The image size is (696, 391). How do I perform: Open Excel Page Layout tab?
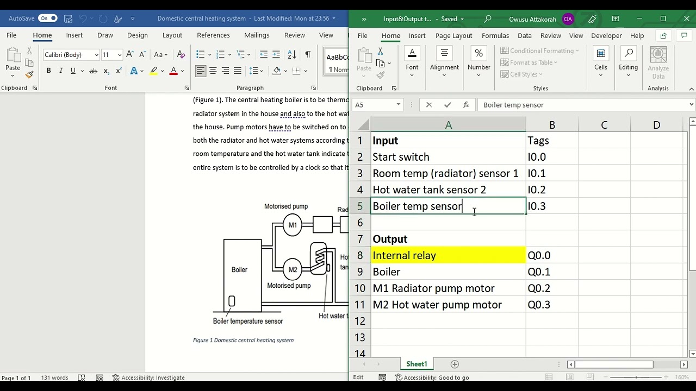coord(453,36)
